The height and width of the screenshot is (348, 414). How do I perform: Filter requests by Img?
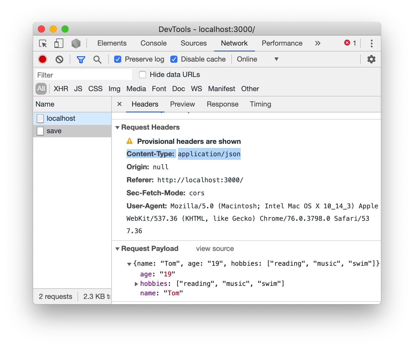coord(114,89)
